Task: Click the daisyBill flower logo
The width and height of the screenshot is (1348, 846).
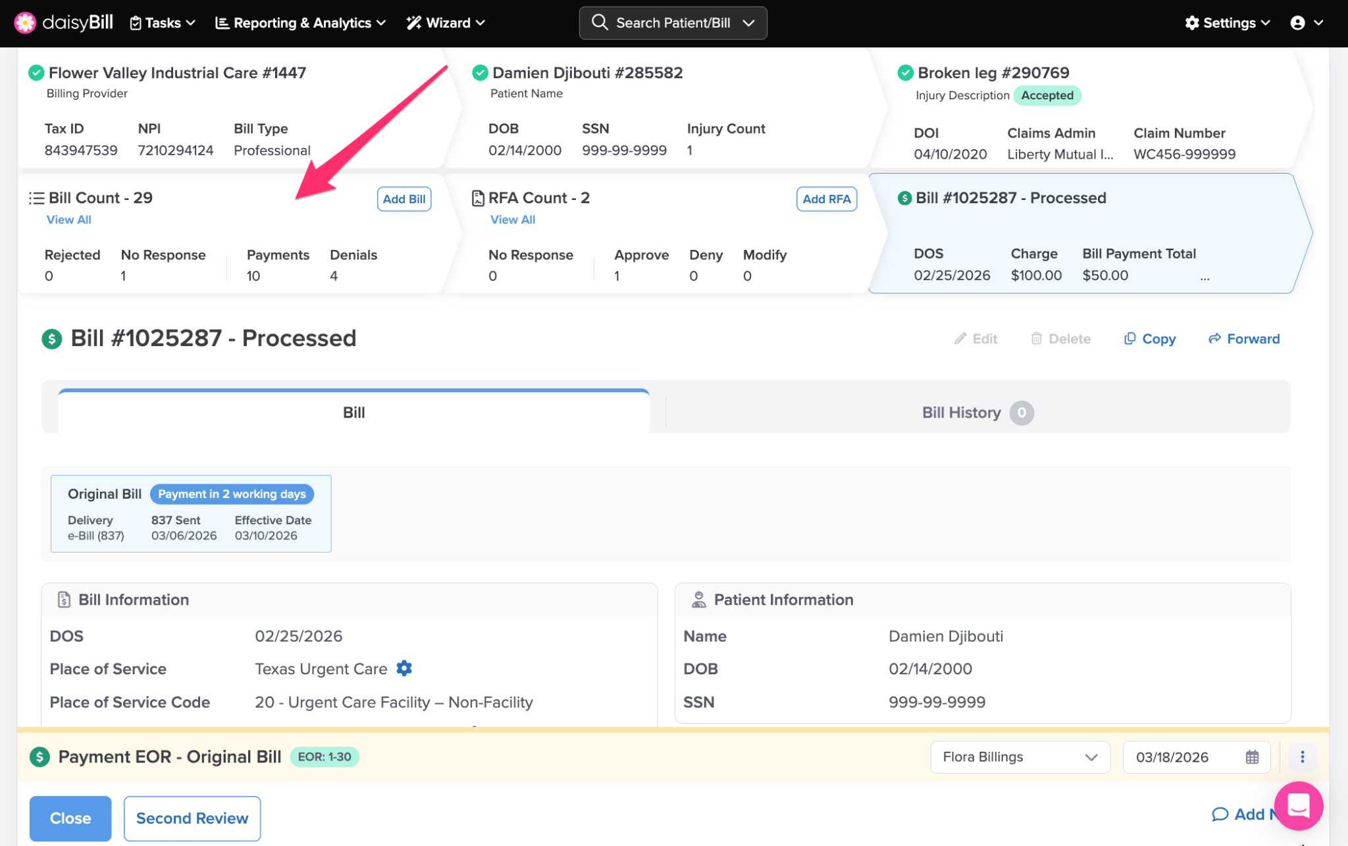Action: [x=25, y=22]
